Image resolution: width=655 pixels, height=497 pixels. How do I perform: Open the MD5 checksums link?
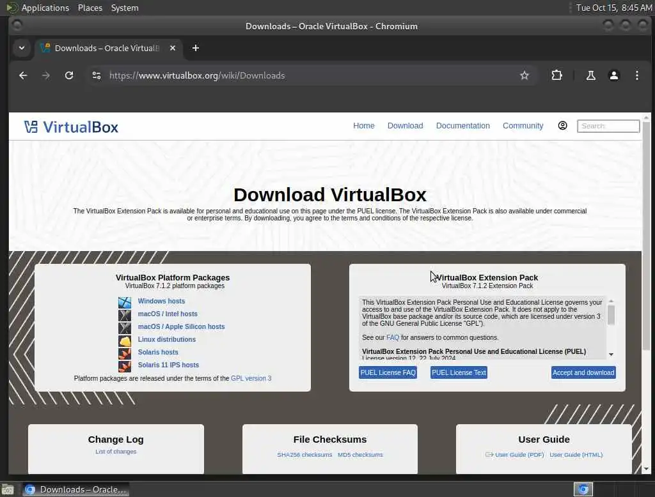[x=360, y=454]
